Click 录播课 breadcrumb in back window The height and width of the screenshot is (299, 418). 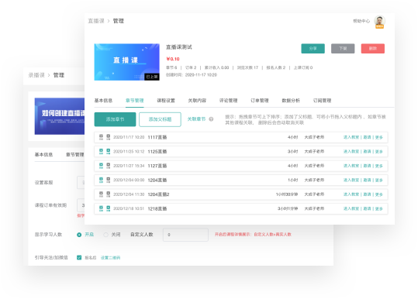pyautogui.click(x=36, y=75)
